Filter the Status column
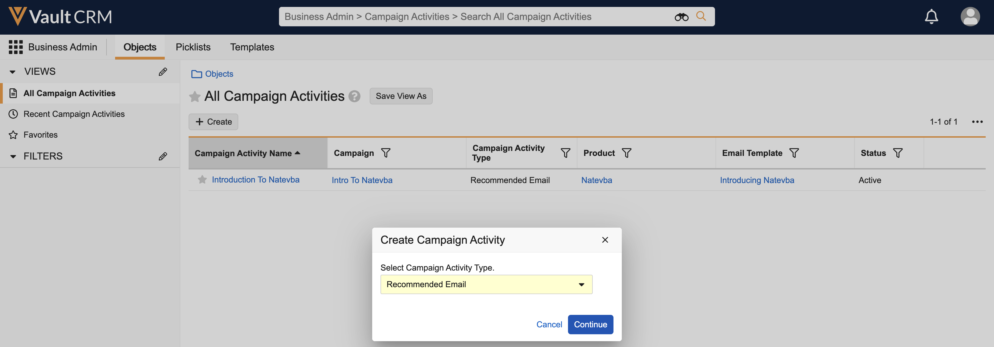The image size is (994, 347). click(897, 153)
